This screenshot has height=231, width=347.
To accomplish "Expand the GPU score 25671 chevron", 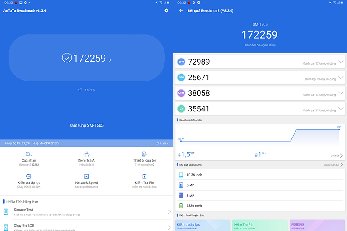I will (341, 78).
